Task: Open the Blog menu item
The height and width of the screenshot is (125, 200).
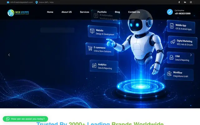Action: click(117, 12)
